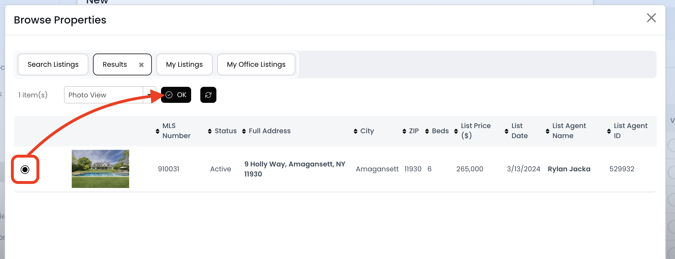Sort by List Date column arrows
Viewport: 675px width, 259px height.
pyautogui.click(x=507, y=131)
